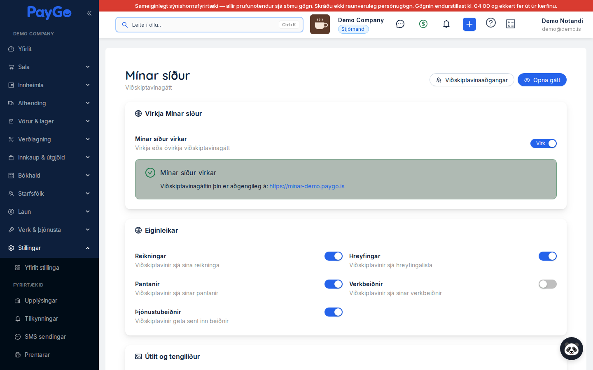Expand the Innheimta menu chevron
Viewport: 593px width, 370px height.
[88, 85]
